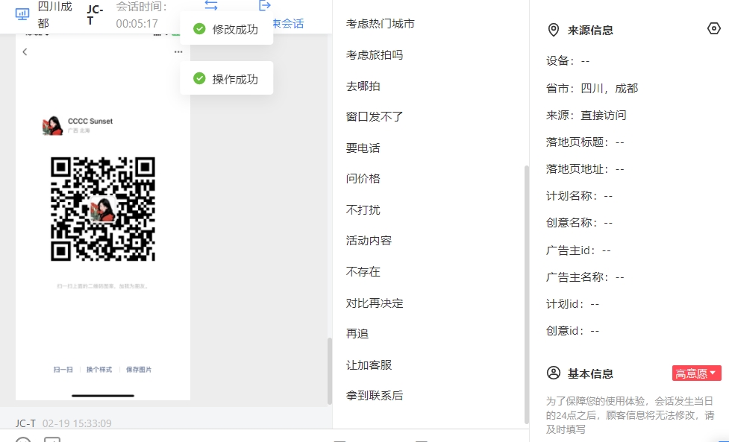Image resolution: width=729 pixels, height=442 pixels.
Task: Click the 基本信息 person icon
Action: (x=553, y=373)
